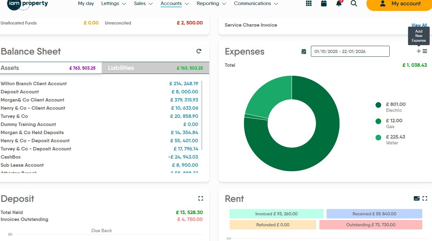The image size is (432, 241).
Task: Expand the Rent panel to fullscreen
Action: pyautogui.click(x=425, y=198)
